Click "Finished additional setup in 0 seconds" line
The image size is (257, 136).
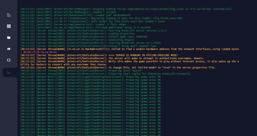[x=86, y=27]
